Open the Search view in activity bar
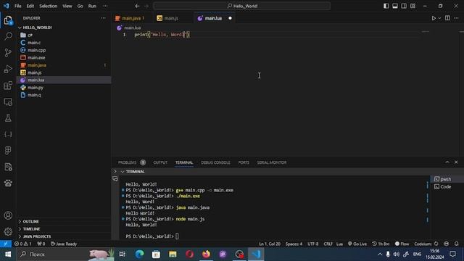464x261 pixels. (8, 36)
